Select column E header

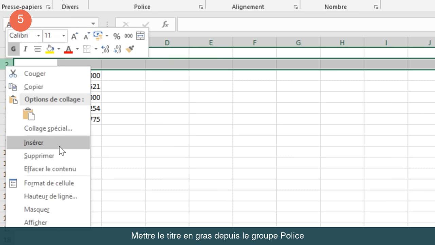click(x=211, y=43)
